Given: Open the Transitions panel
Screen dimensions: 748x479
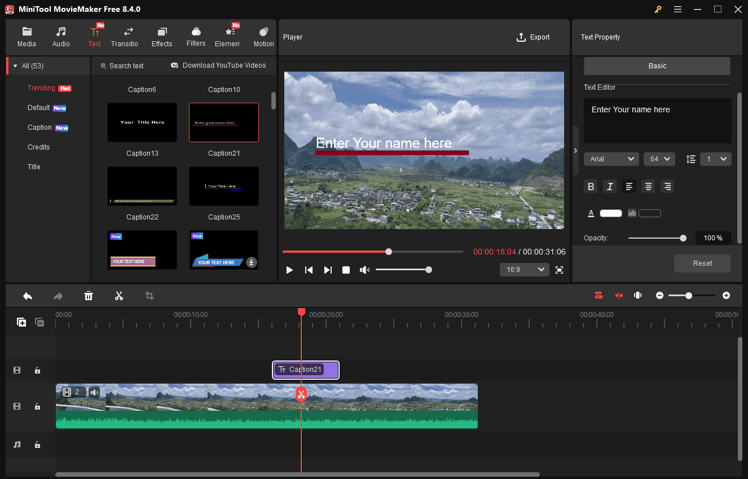Looking at the screenshot, I should coord(125,36).
